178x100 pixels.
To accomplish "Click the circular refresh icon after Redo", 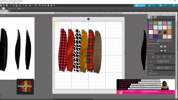I will (x=26, y=6).
